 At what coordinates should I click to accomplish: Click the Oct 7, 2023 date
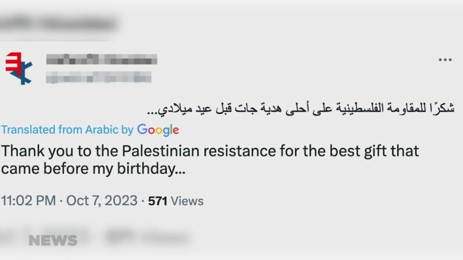102,200
